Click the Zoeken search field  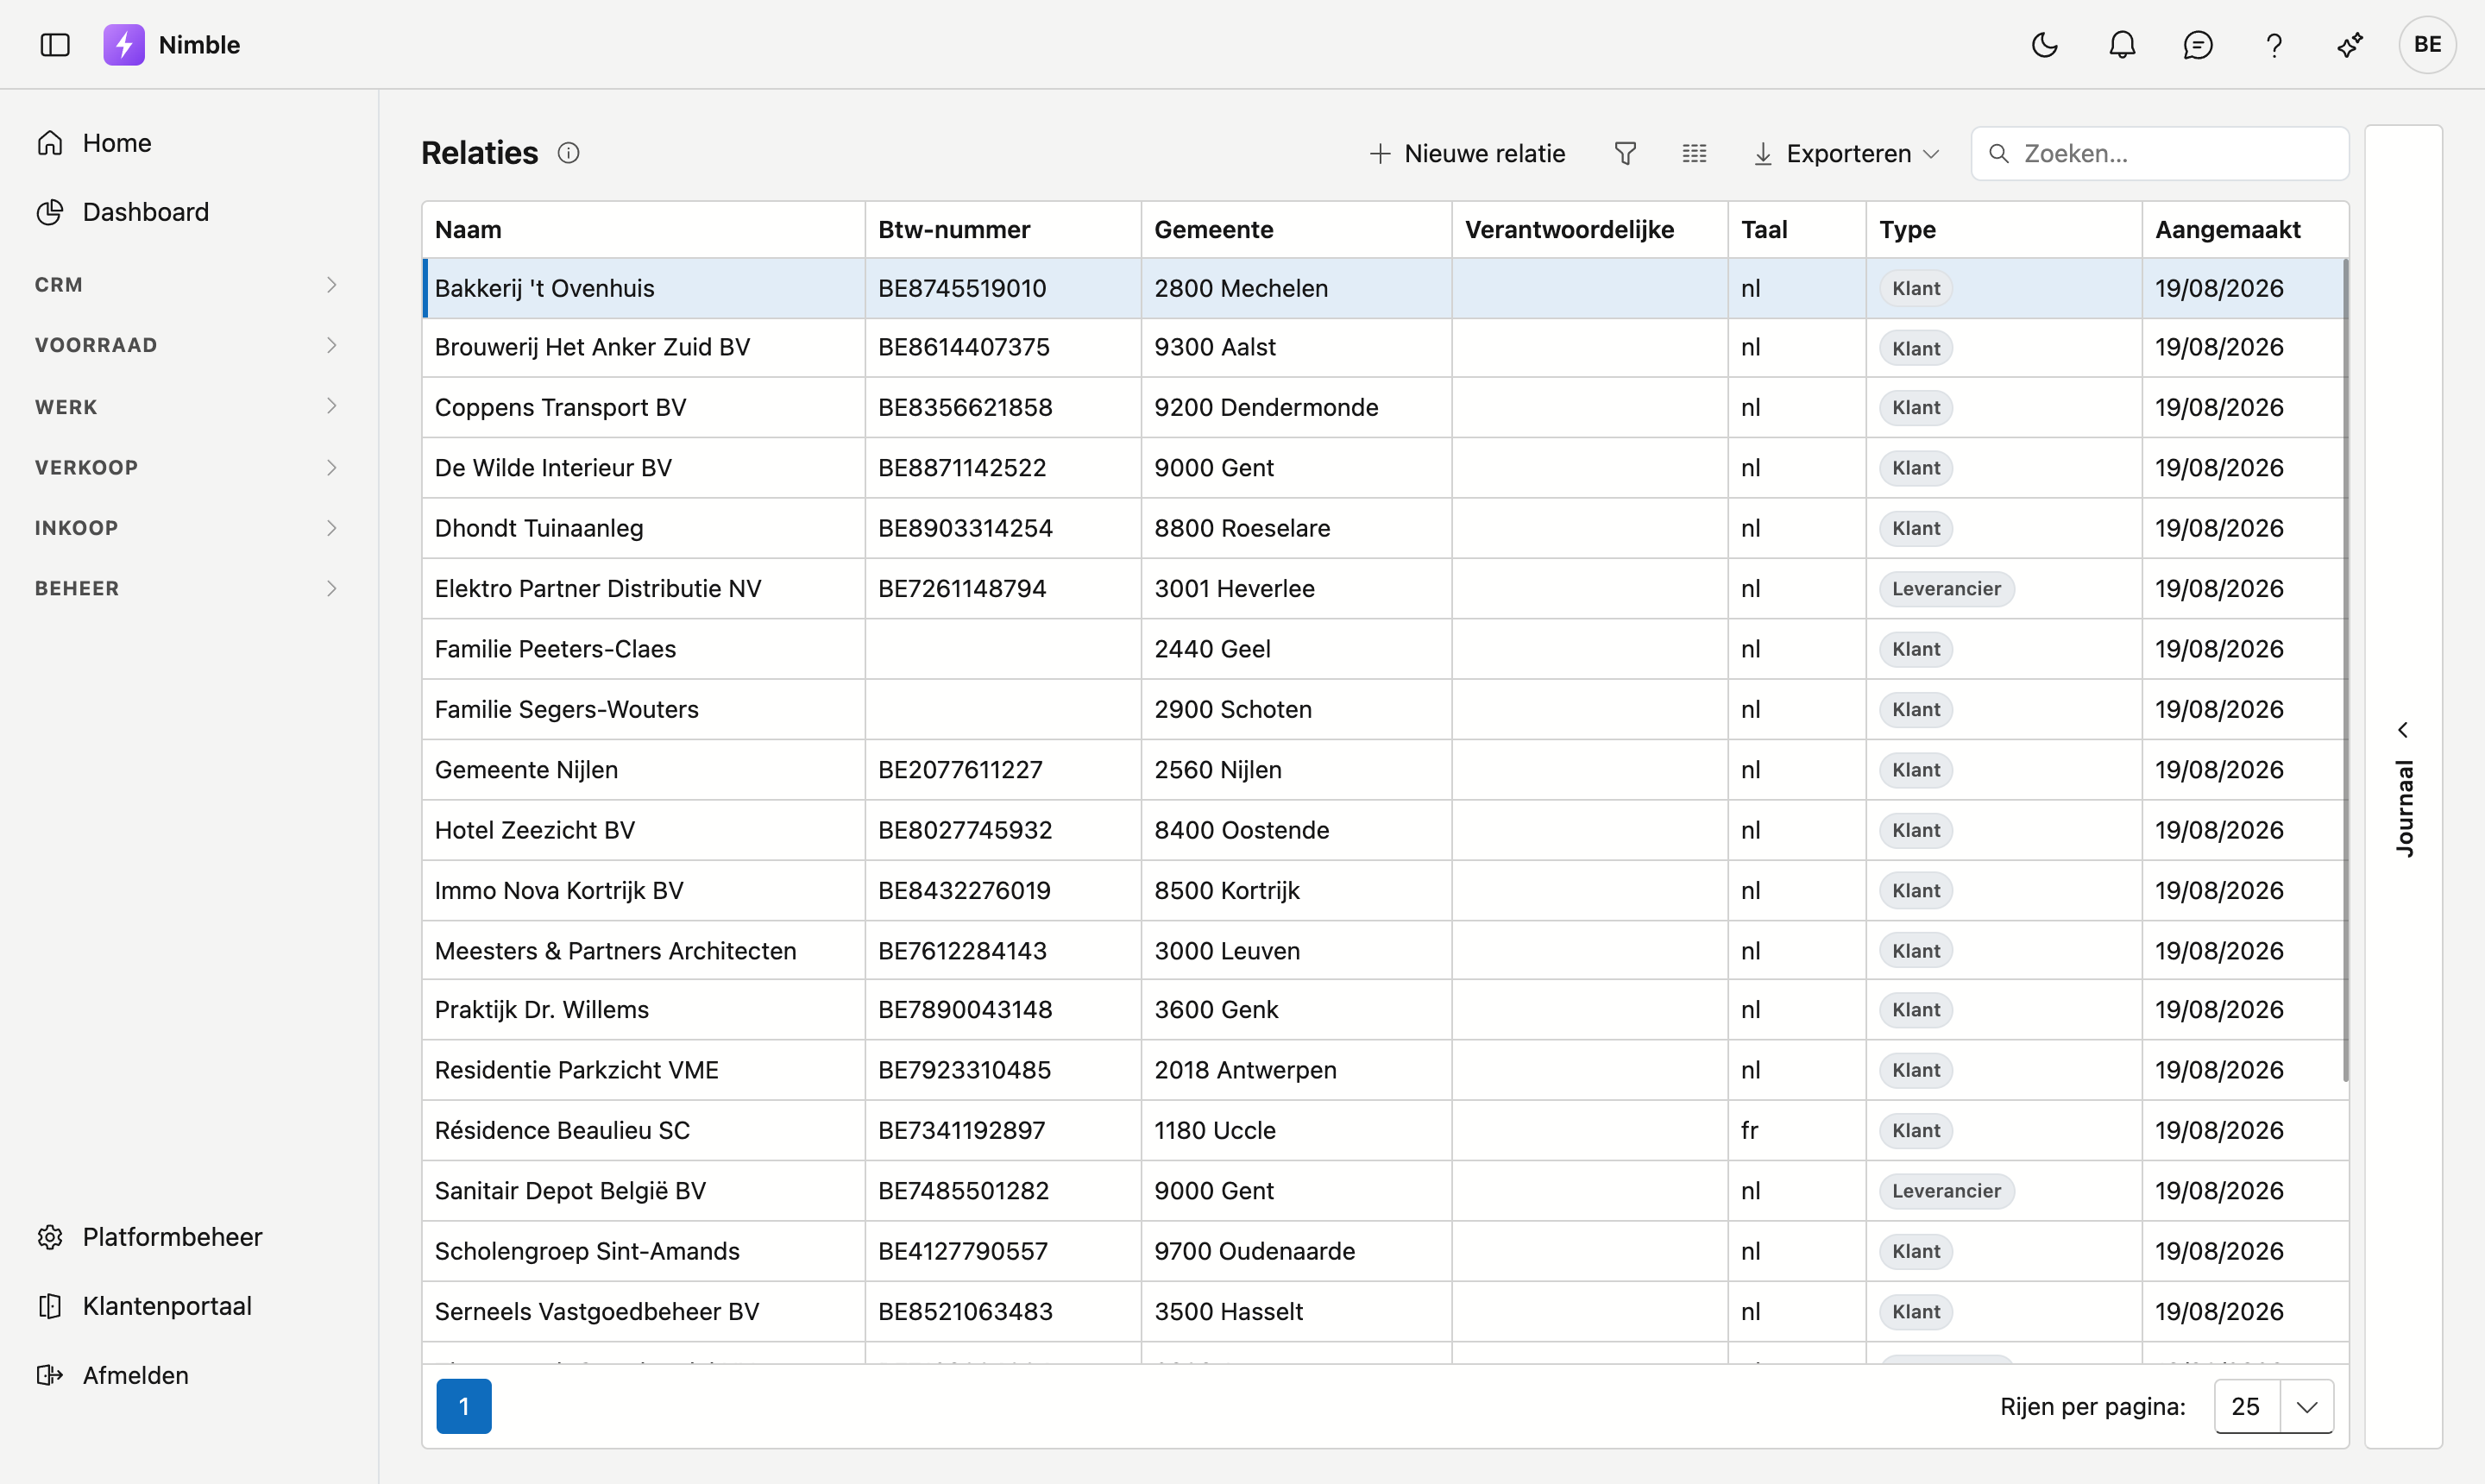point(2160,153)
